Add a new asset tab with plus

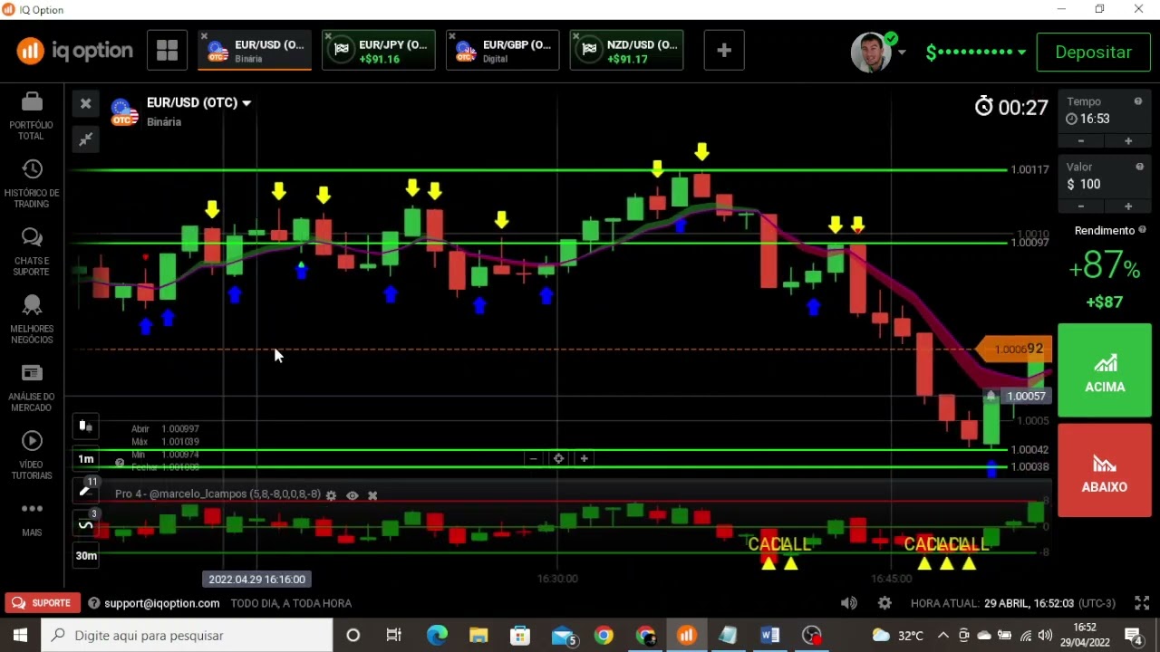(724, 51)
